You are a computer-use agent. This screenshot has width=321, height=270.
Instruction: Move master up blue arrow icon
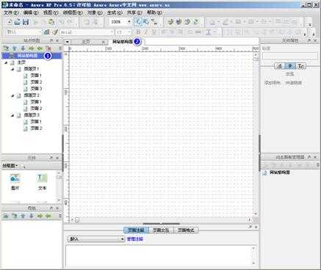(x=23, y=216)
